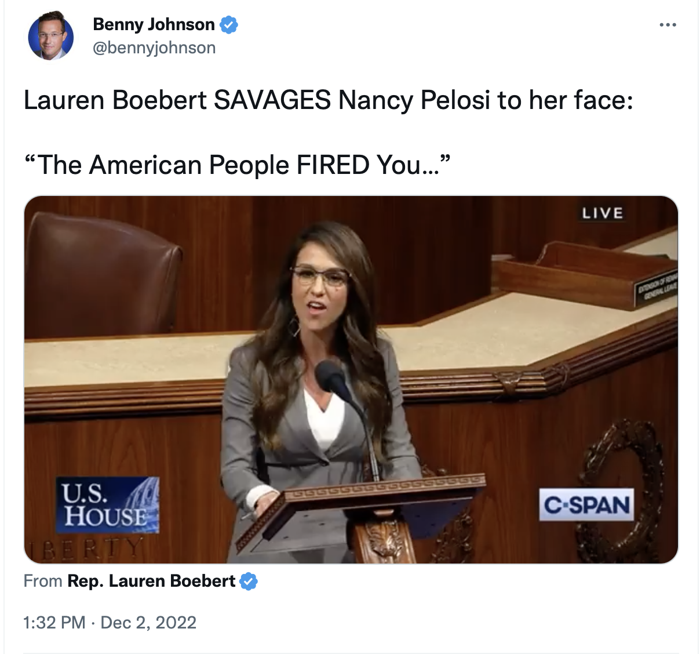Click the 'The American People FIRED You' quote
700x654 pixels.
(237, 165)
